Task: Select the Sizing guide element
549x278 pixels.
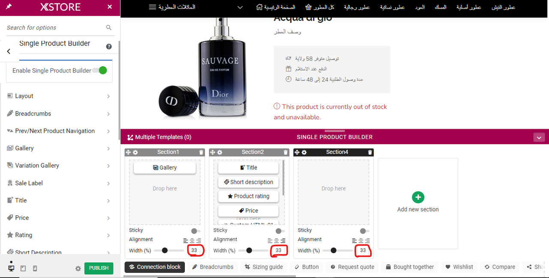Action: pos(263,267)
